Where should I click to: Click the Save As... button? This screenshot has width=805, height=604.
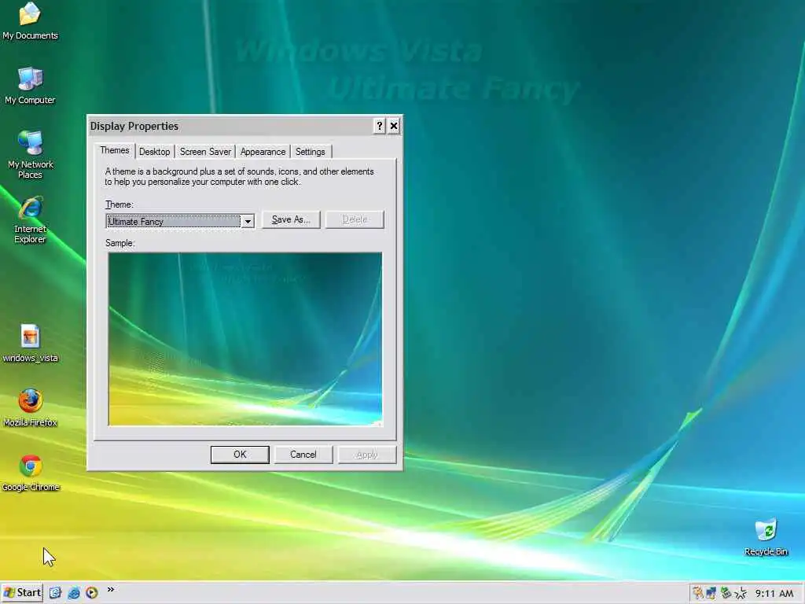click(291, 219)
